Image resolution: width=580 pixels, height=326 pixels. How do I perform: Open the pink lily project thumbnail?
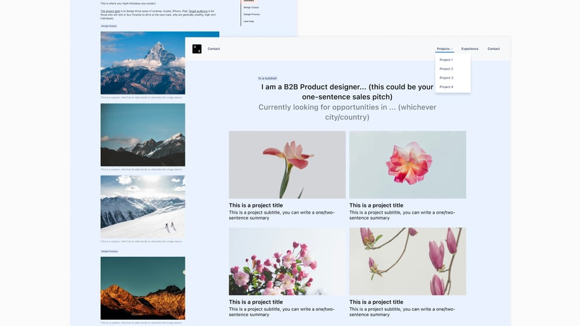click(x=287, y=164)
